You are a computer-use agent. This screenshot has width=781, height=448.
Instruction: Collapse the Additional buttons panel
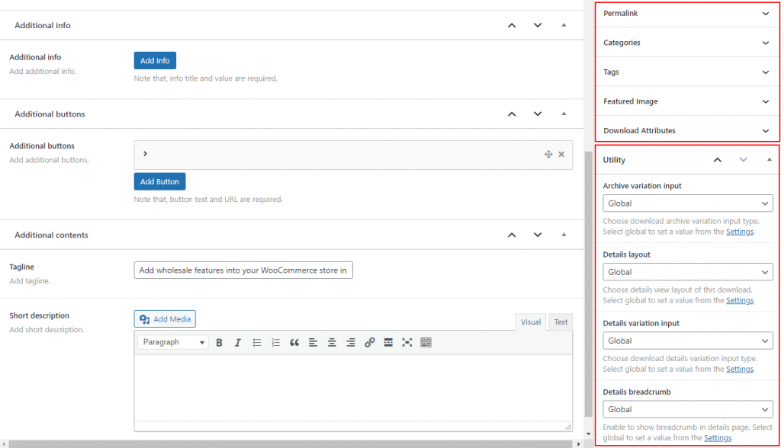coord(564,114)
